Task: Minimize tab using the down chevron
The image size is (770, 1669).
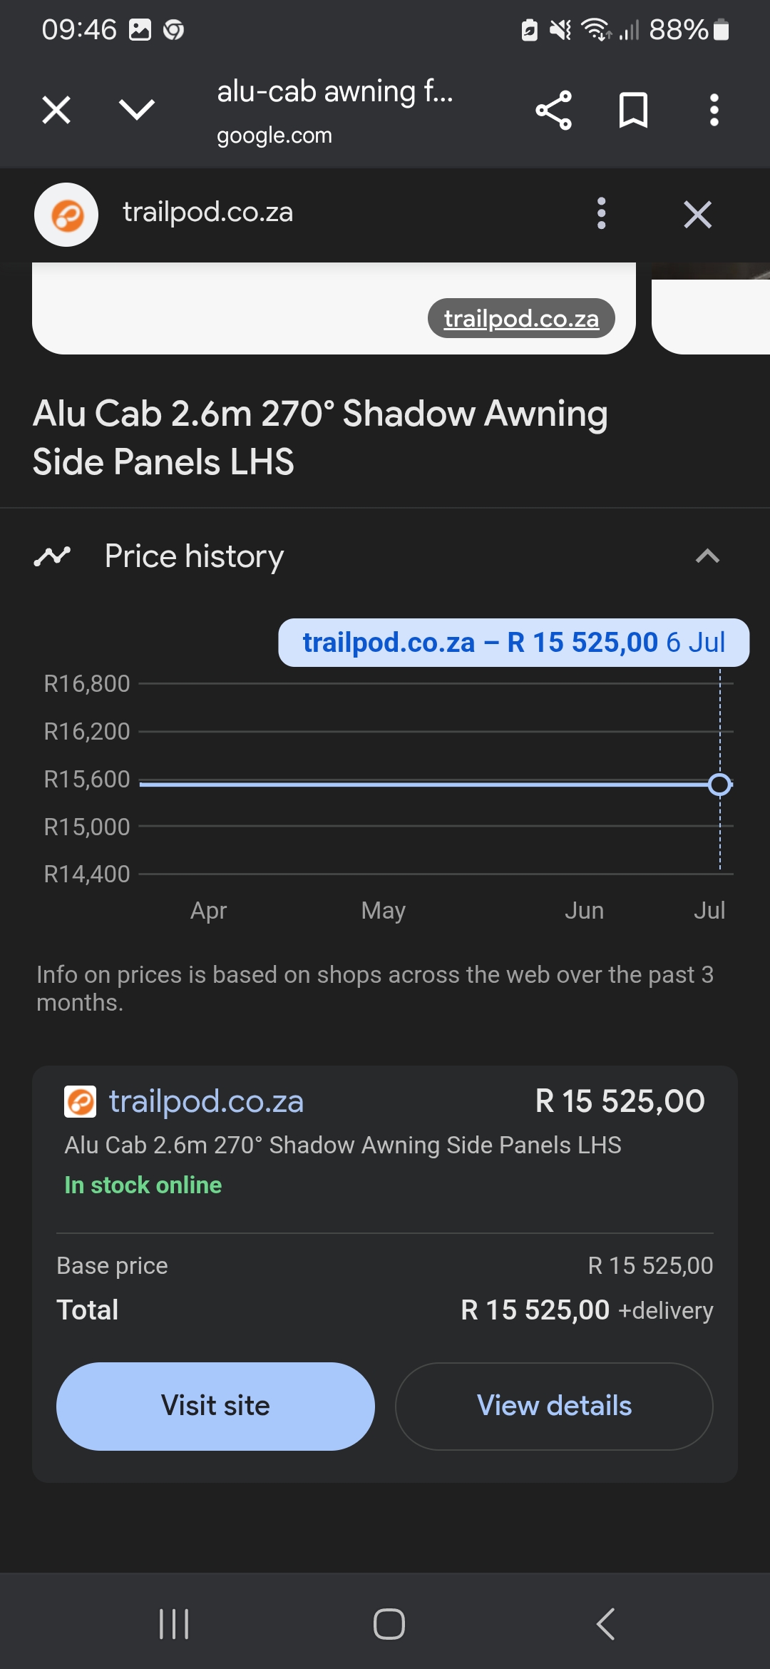Action: 136,110
